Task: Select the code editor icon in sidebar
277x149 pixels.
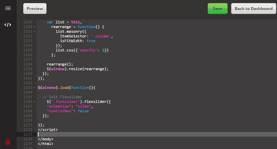Action: click(8, 25)
